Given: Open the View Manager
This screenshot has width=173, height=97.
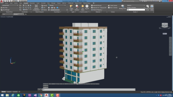Looking at the screenshot, I should coord(5,10).
